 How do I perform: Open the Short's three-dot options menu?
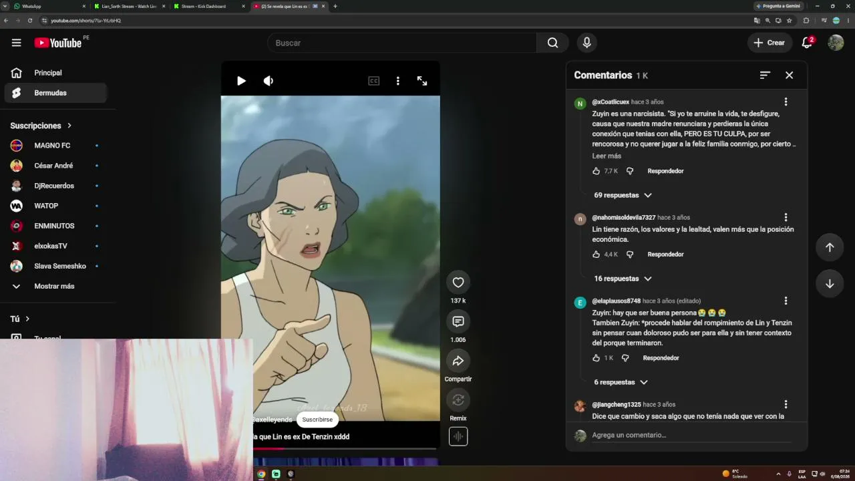pos(397,81)
